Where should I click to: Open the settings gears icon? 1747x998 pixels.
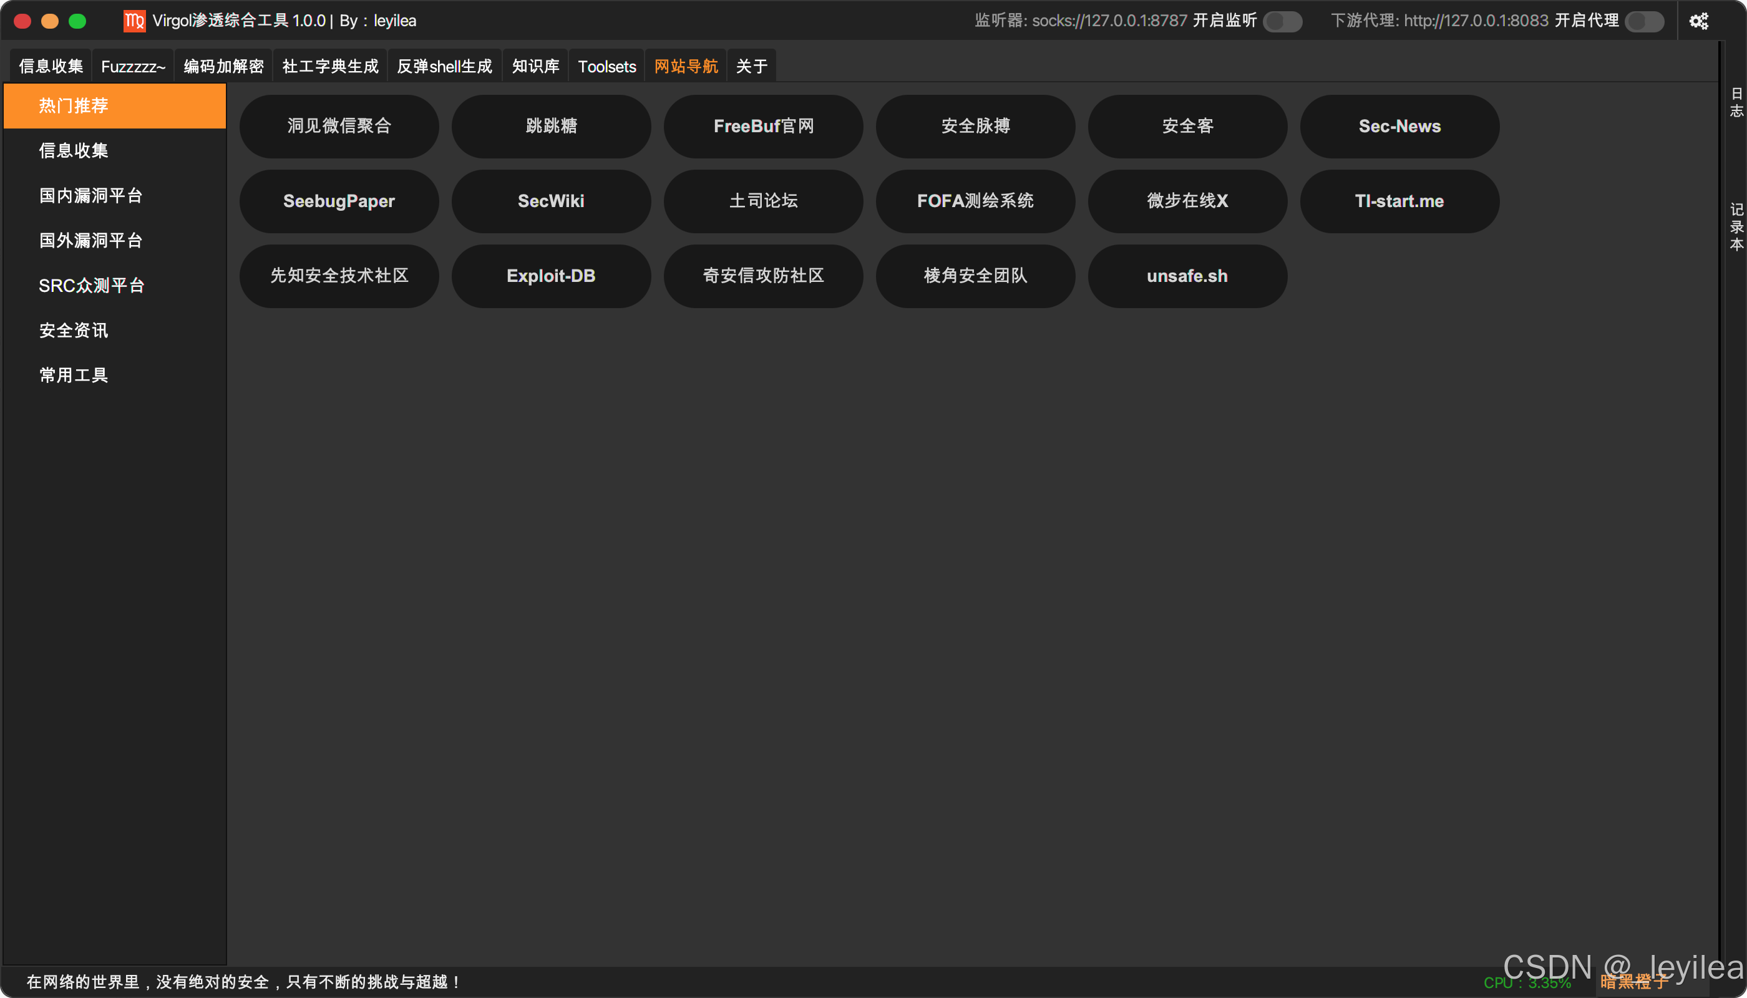[x=1698, y=21]
